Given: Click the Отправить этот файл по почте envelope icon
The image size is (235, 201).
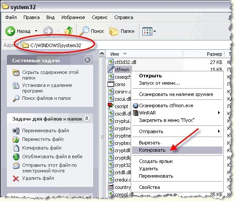Looking at the screenshot, I should (16, 166).
